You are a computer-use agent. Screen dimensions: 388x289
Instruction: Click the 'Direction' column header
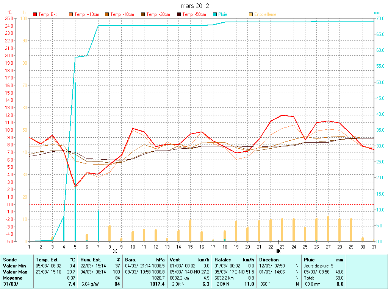pyautogui.click(x=269, y=260)
